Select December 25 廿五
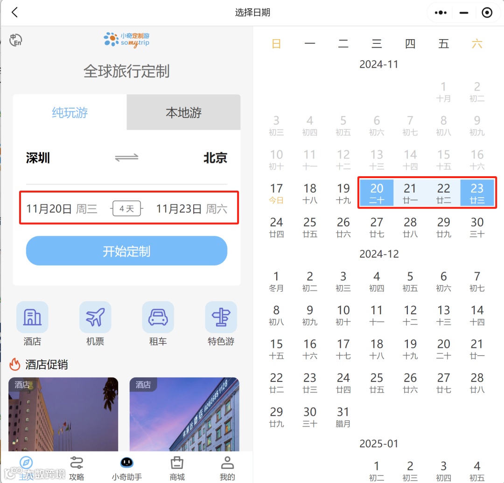Viewport: 504px width, 483px height. (377, 382)
